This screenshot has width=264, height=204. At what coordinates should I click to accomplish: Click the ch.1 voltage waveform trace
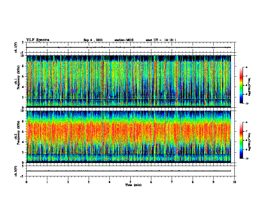[129, 47]
